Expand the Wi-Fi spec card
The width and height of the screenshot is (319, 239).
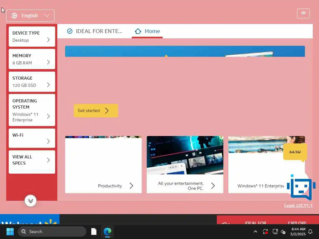(x=32, y=138)
